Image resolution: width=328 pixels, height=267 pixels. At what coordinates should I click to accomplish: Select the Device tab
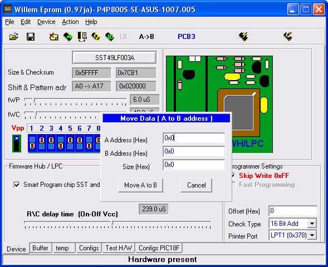[x=16, y=249]
